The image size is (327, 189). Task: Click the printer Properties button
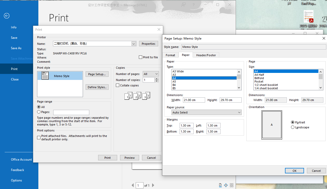coord(148,44)
